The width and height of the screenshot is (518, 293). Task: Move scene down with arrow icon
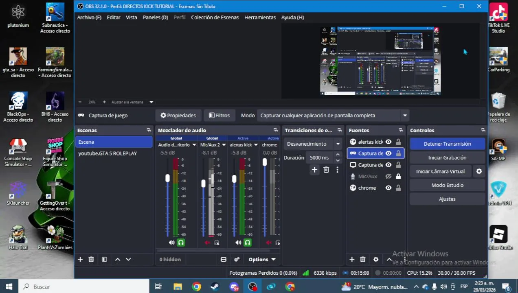click(x=128, y=259)
